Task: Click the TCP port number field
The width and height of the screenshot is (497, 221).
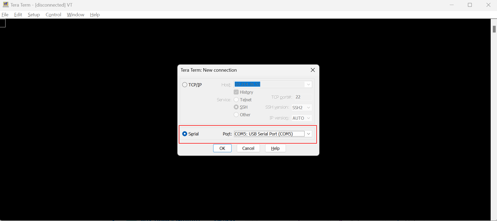Action: 303,97
